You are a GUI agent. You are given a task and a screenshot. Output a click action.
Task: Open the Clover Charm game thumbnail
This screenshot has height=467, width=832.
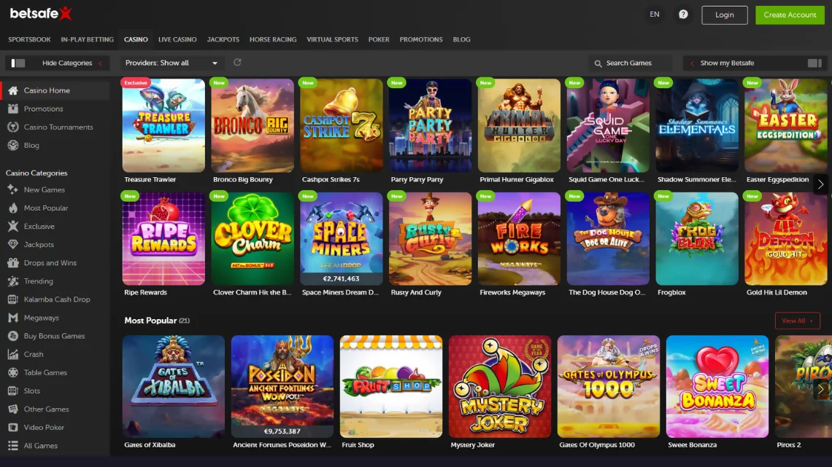tap(253, 239)
